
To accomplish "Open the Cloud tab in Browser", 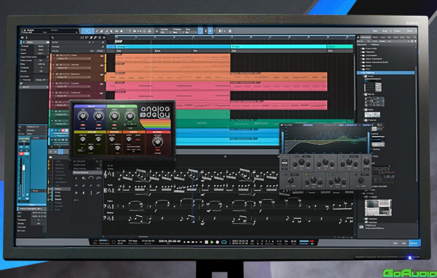I will point(395,37).
